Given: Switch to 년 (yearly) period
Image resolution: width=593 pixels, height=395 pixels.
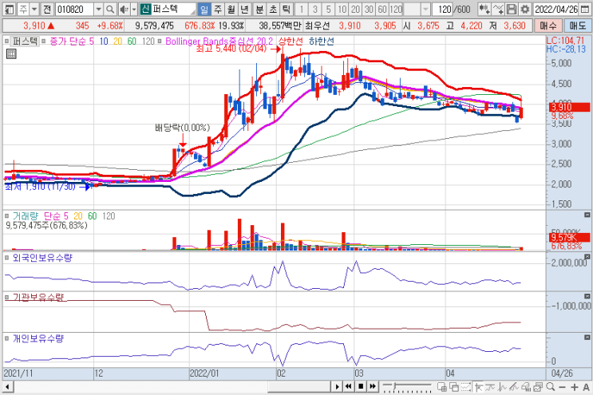Looking at the screenshot, I should click(244, 9).
